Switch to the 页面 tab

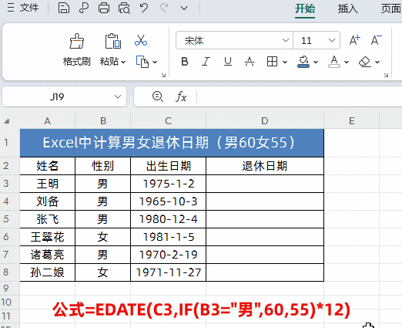(x=391, y=8)
